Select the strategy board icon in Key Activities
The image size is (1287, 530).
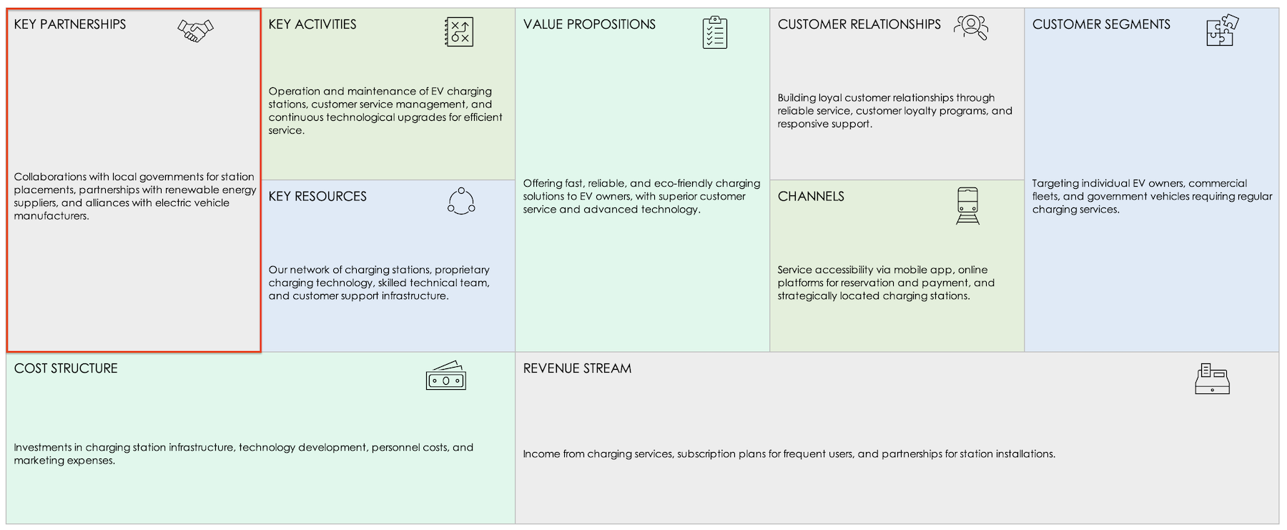(459, 32)
